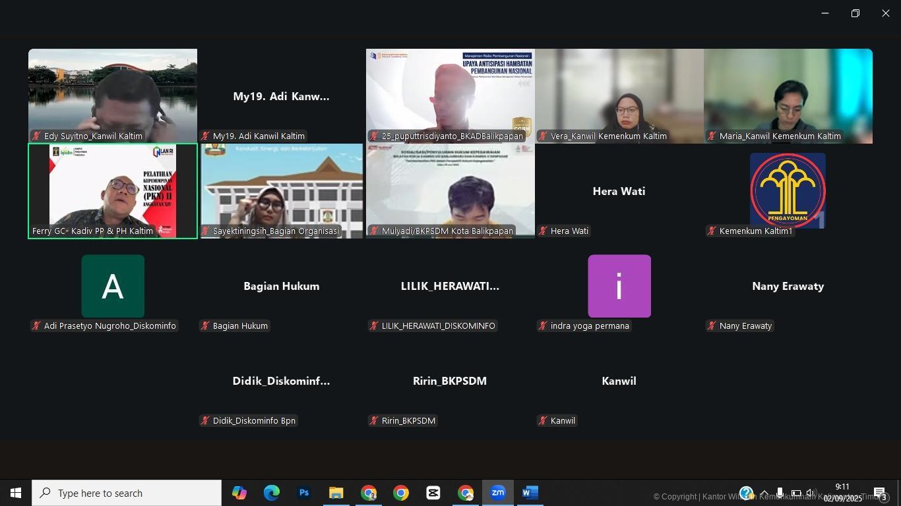Select Sayektiningsih video tile
901x506 pixels.
point(282,191)
